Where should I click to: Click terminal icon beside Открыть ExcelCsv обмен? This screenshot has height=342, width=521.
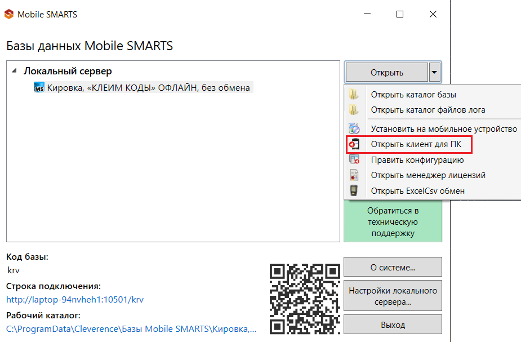pyautogui.click(x=354, y=190)
